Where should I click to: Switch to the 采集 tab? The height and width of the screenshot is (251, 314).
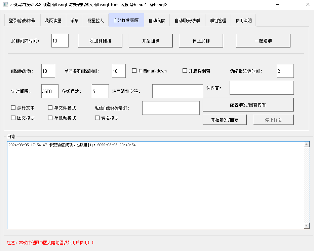click(x=74, y=21)
